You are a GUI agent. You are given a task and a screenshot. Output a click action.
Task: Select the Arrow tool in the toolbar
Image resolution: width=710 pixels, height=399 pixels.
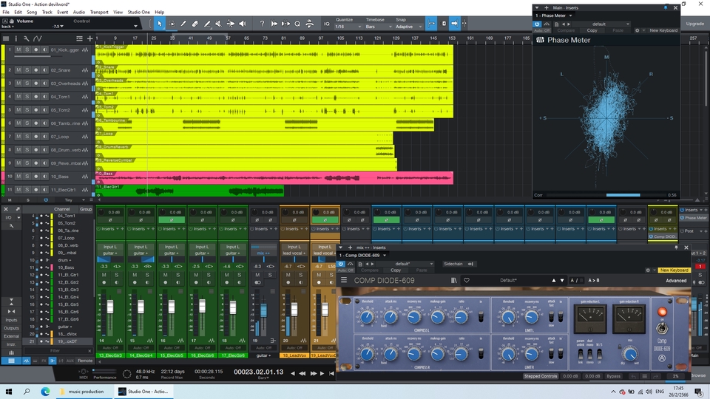click(x=160, y=24)
